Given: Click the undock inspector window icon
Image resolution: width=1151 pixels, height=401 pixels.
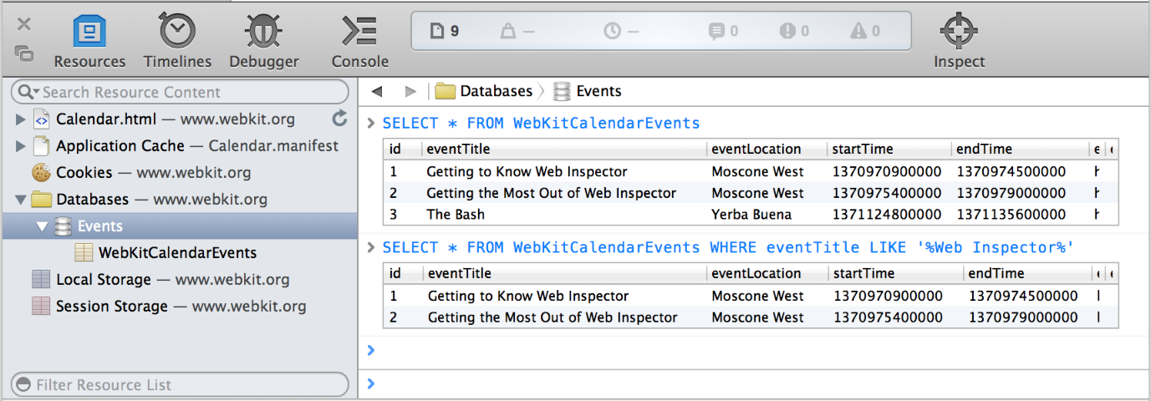Looking at the screenshot, I should click(x=24, y=53).
